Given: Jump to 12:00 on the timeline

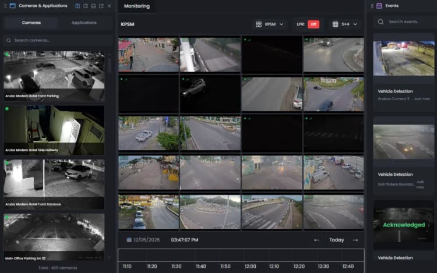Looking at the screenshot, I should point(251,267).
